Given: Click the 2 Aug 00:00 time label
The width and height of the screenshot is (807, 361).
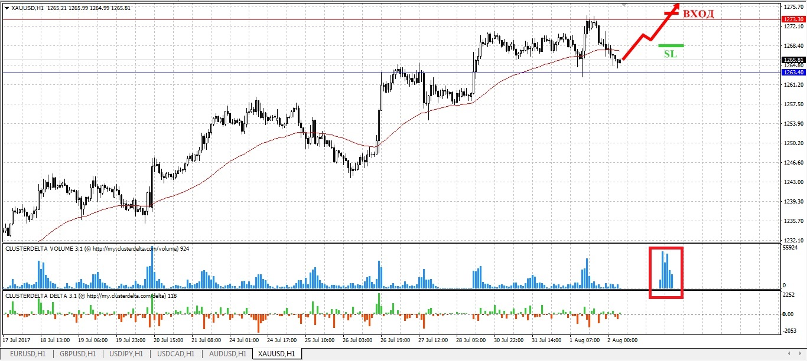Looking at the screenshot, I should [x=623, y=340].
